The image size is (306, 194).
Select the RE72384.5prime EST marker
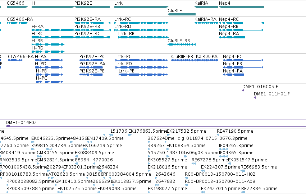[x=243, y=192]
